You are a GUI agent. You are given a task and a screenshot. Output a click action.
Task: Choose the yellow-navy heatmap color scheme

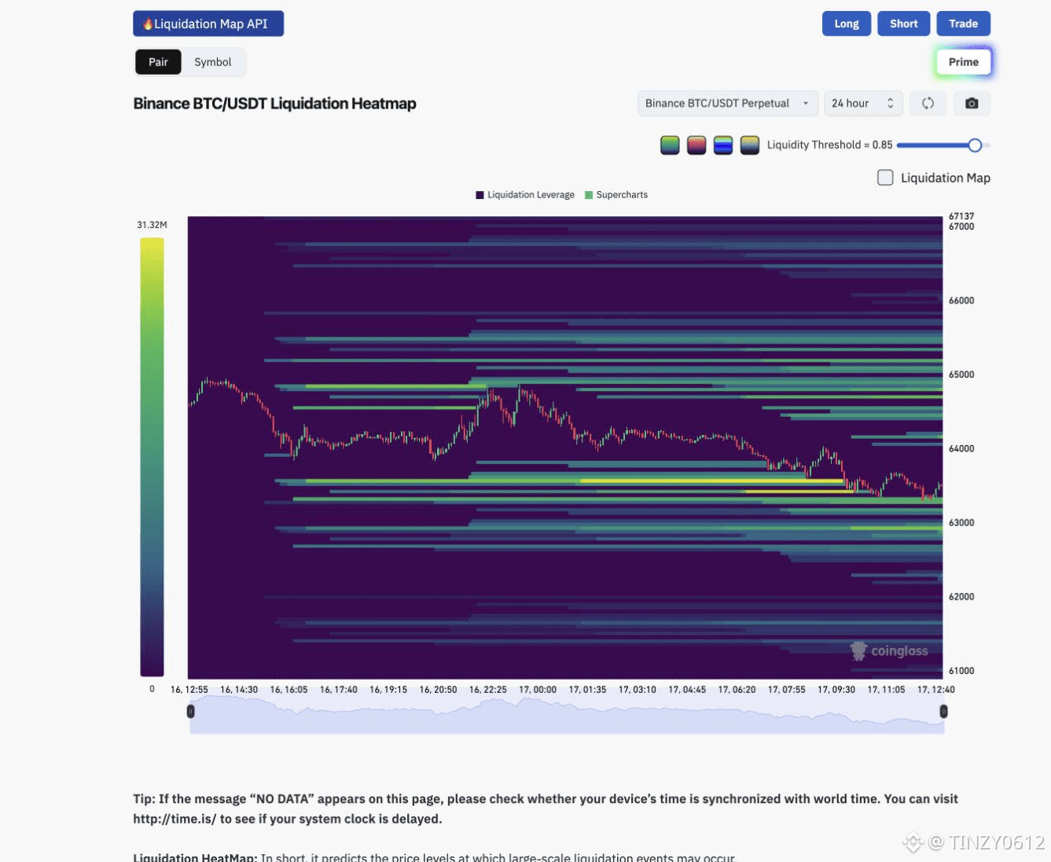pos(750,145)
